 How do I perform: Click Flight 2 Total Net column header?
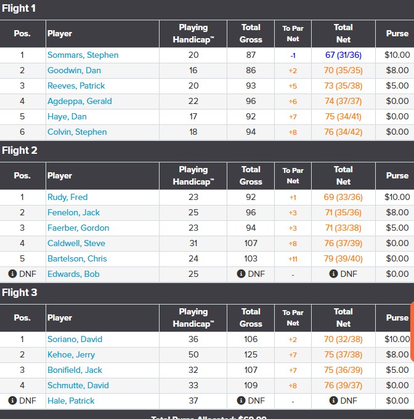(x=343, y=176)
